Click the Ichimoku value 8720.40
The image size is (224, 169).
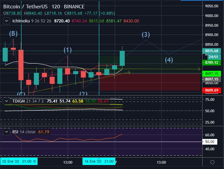62,21
